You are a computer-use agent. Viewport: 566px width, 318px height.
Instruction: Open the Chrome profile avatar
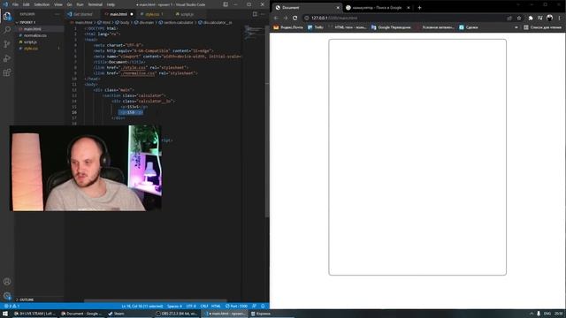click(549, 18)
